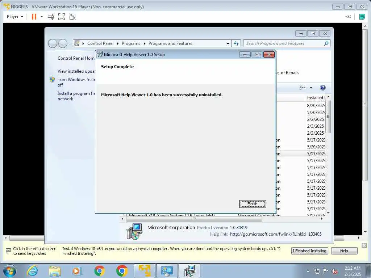
Task: Close the Help Viewer Setup dialog
Action: coord(269,55)
